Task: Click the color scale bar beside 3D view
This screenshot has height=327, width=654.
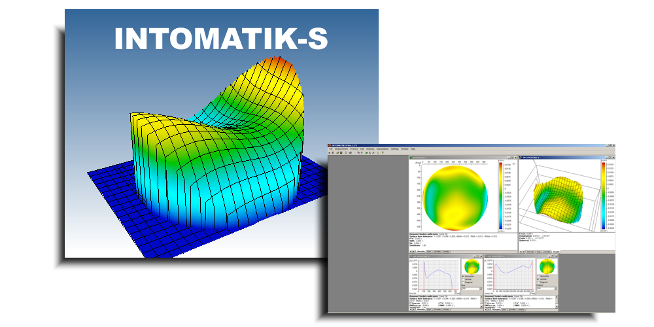Action: [604, 196]
